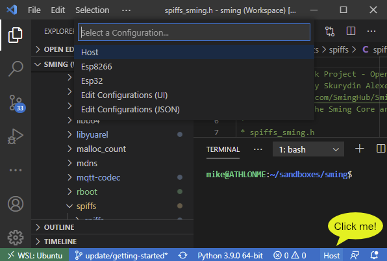Split the editor to the right
This screenshot has height=261, width=387.
coord(351,31)
